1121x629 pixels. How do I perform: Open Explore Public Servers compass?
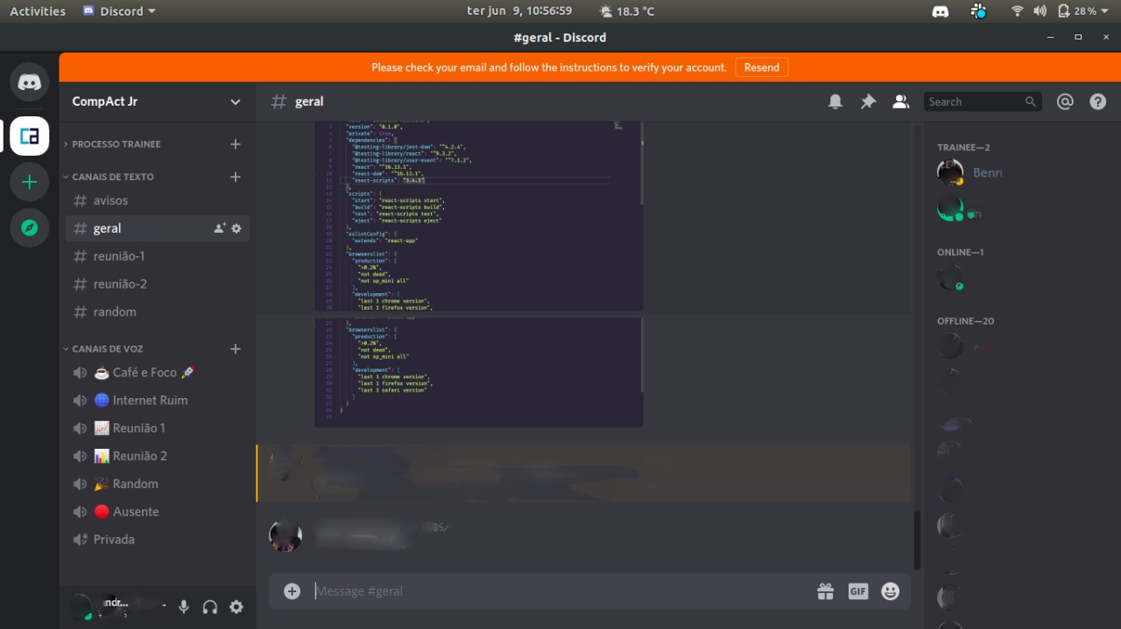click(x=29, y=227)
